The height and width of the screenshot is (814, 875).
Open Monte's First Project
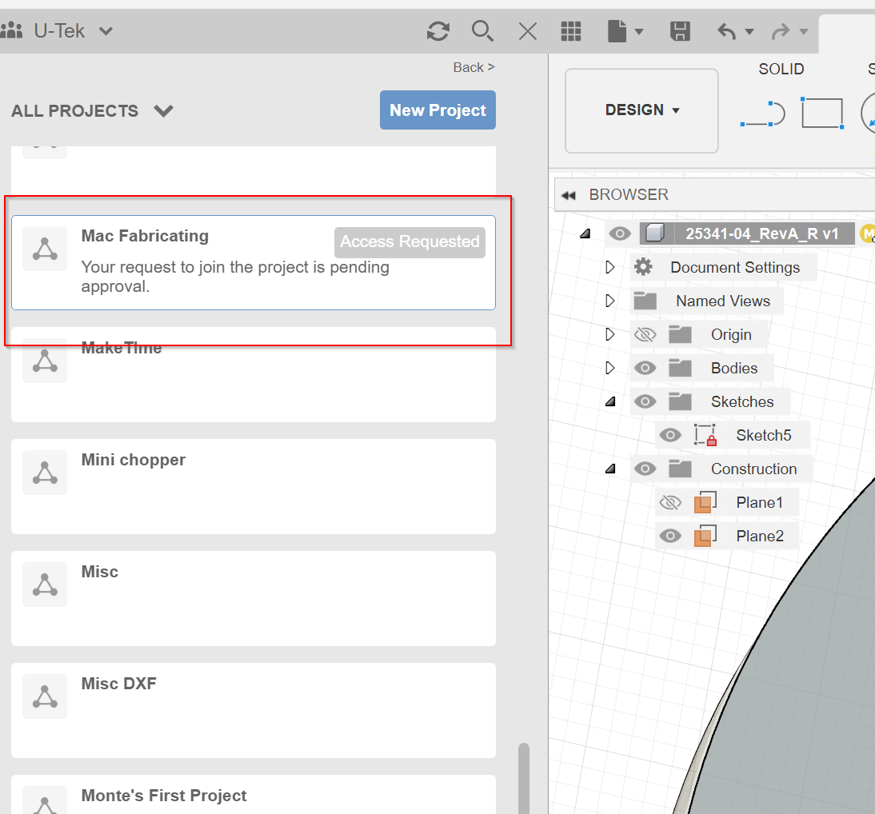pyautogui.click(x=254, y=795)
